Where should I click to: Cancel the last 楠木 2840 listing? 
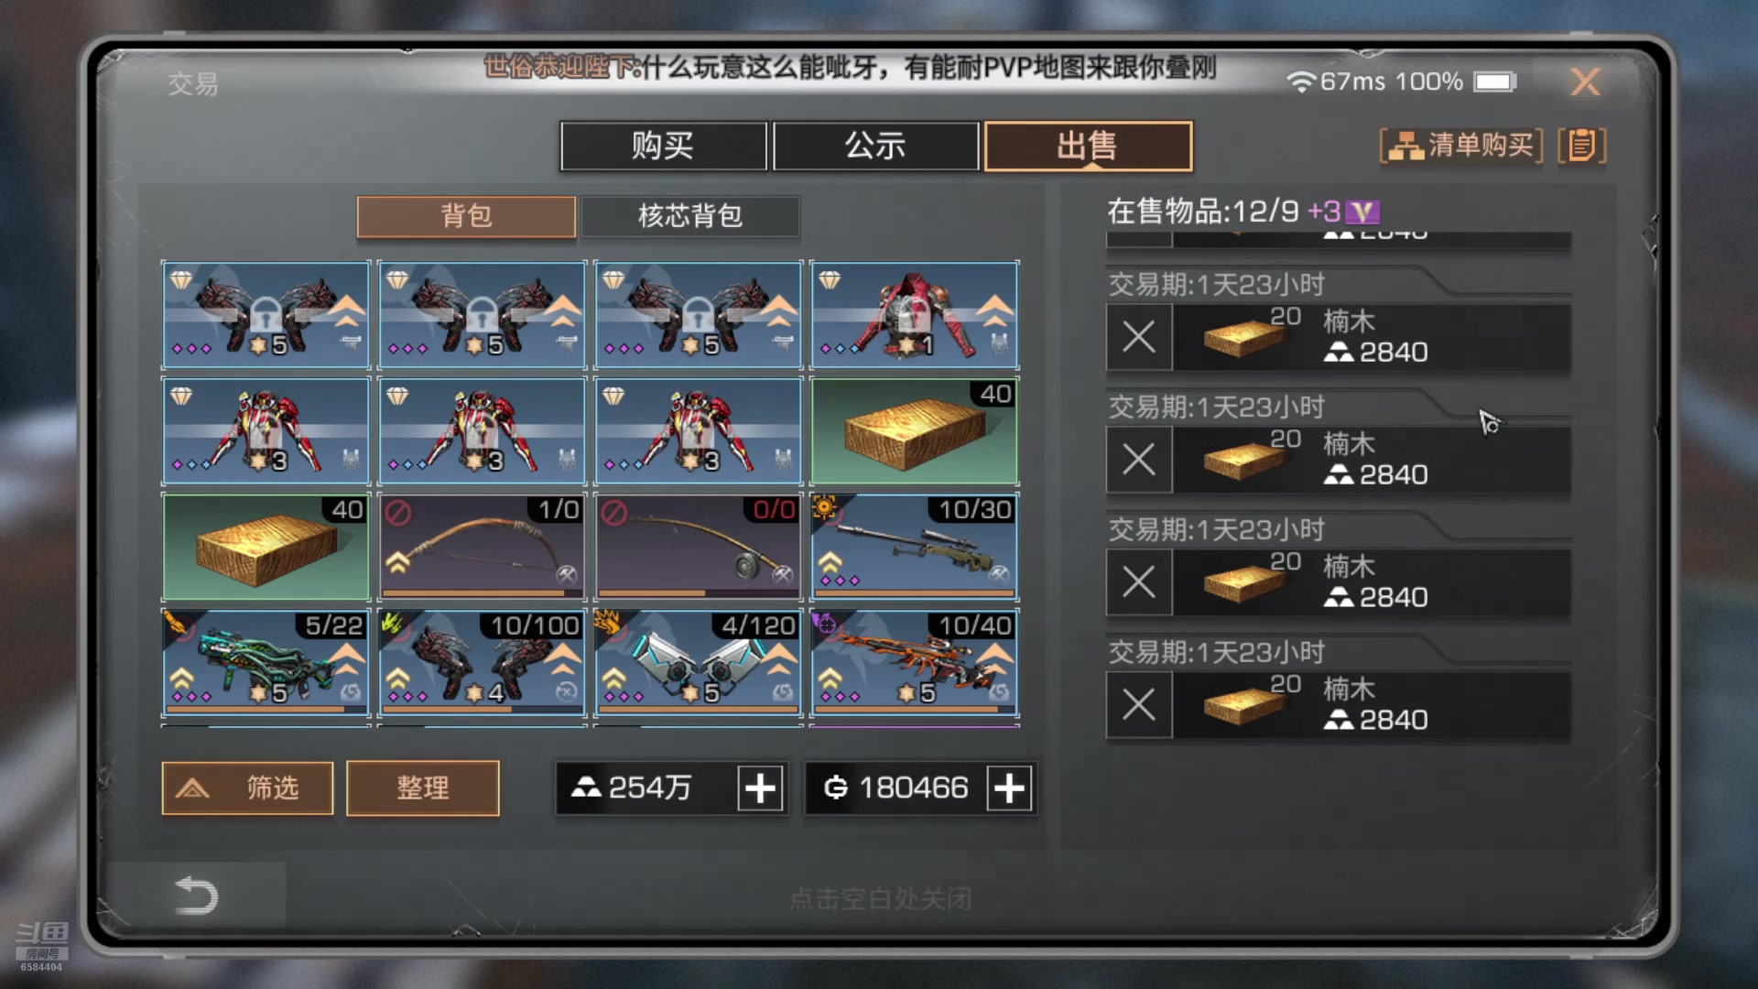point(1138,705)
